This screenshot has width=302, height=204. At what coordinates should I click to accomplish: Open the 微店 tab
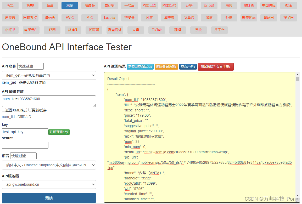click(288, 5)
